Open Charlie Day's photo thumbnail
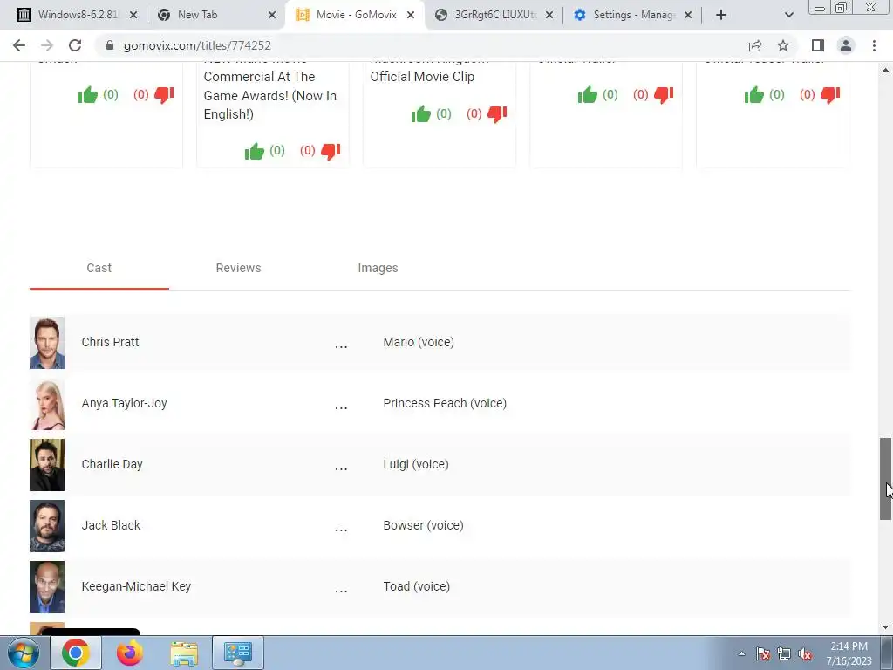893x670 pixels. click(47, 465)
